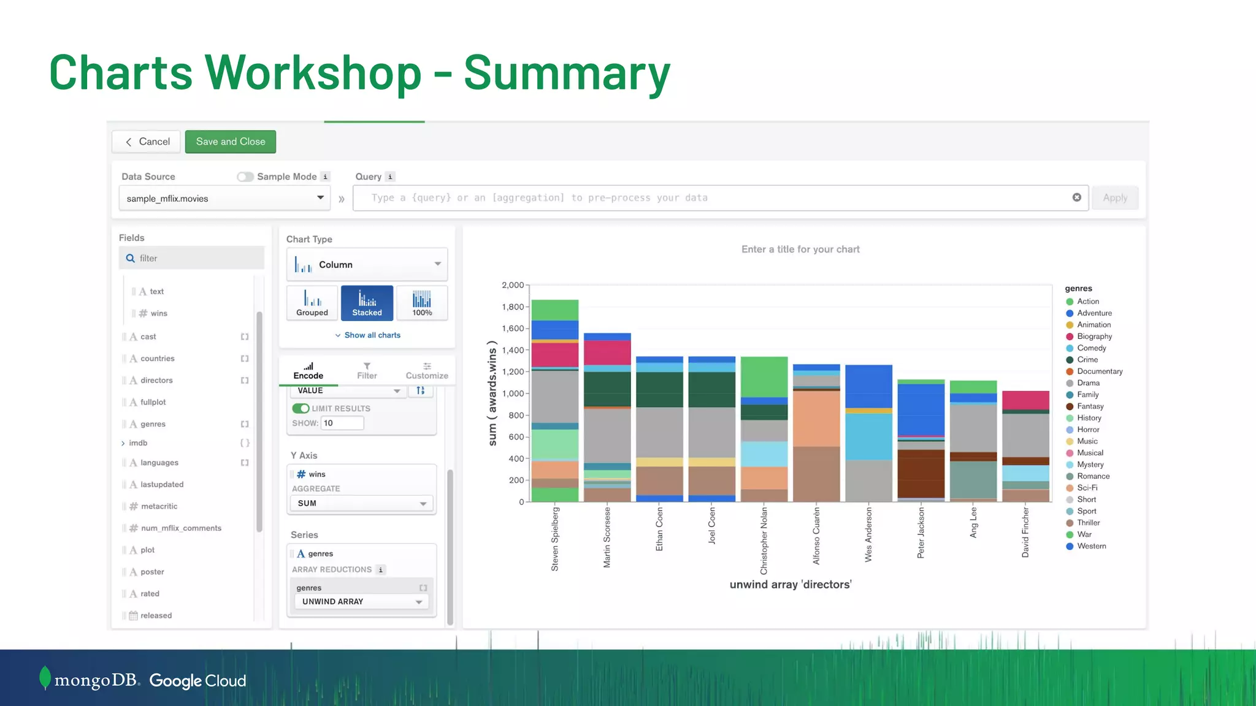
Task: Switch to the Filter tab
Action: click(367, 371)
